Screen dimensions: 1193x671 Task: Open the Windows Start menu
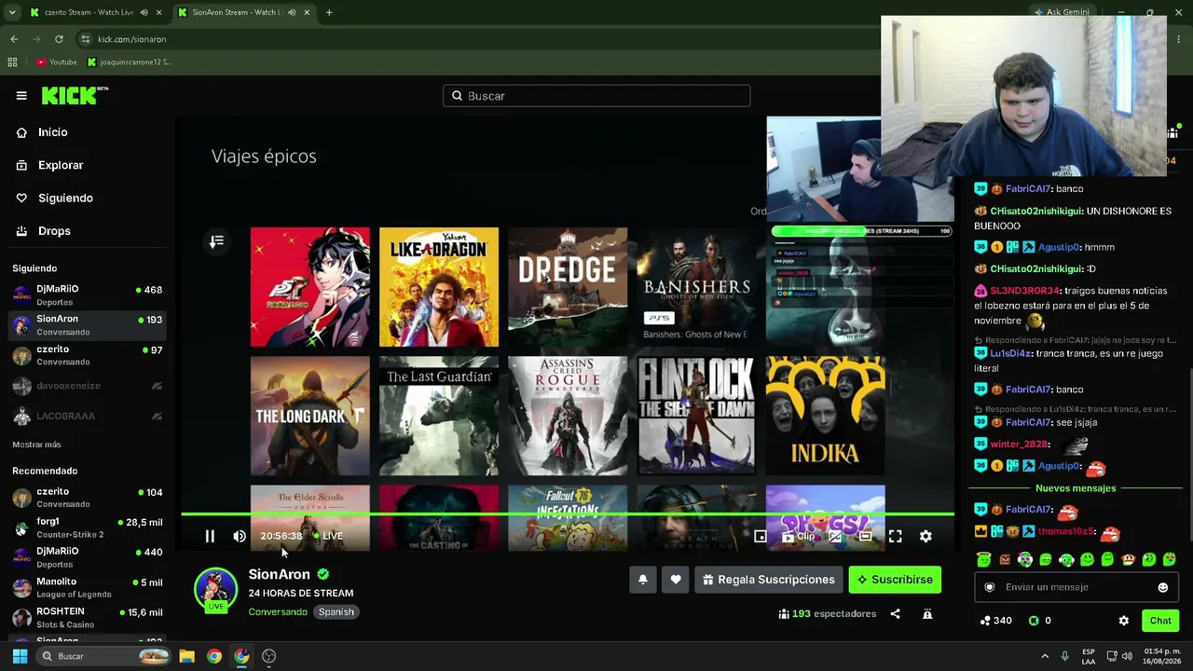tap(20, 656)
